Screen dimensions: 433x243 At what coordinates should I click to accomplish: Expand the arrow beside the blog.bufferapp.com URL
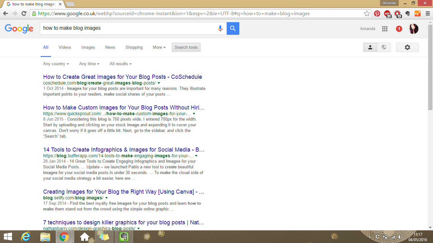point(196,156)
